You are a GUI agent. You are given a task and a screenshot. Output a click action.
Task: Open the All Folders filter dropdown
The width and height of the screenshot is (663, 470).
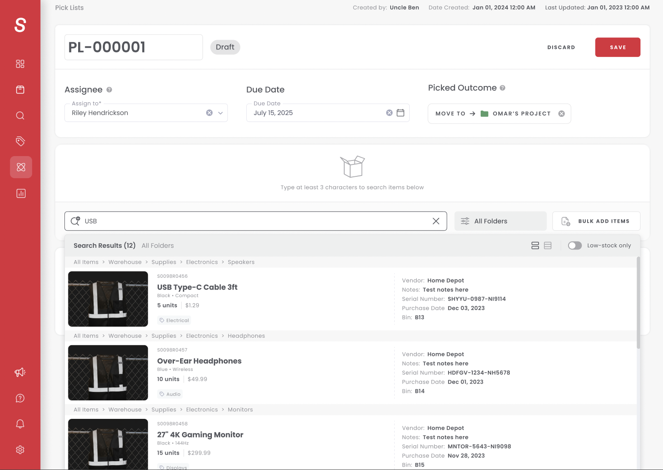tap(501, 221)
